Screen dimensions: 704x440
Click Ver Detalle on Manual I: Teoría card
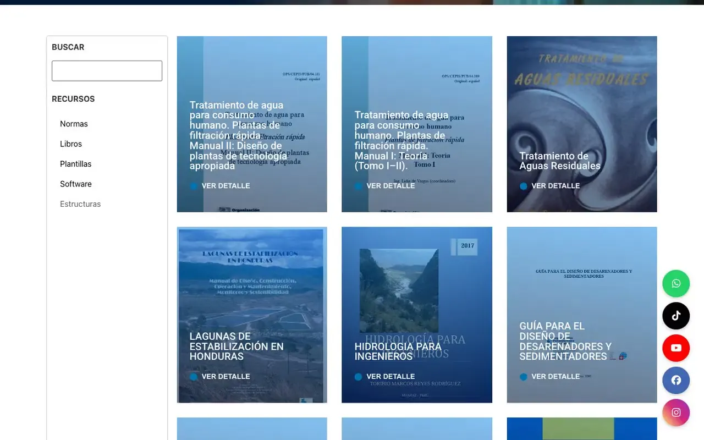tap(391, 186)
